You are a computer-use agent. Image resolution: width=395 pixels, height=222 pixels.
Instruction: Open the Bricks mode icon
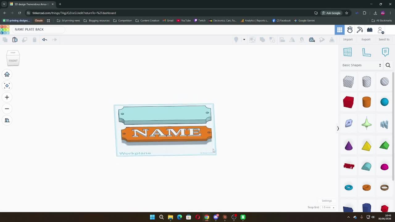(370, 30)
